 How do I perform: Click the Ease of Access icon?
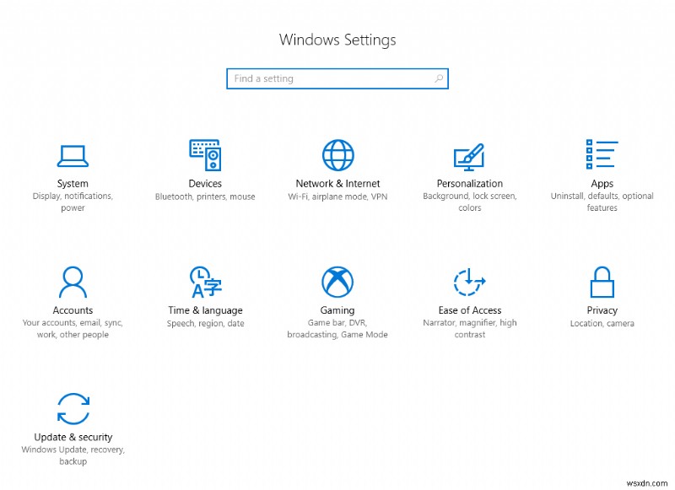(469, 282)
